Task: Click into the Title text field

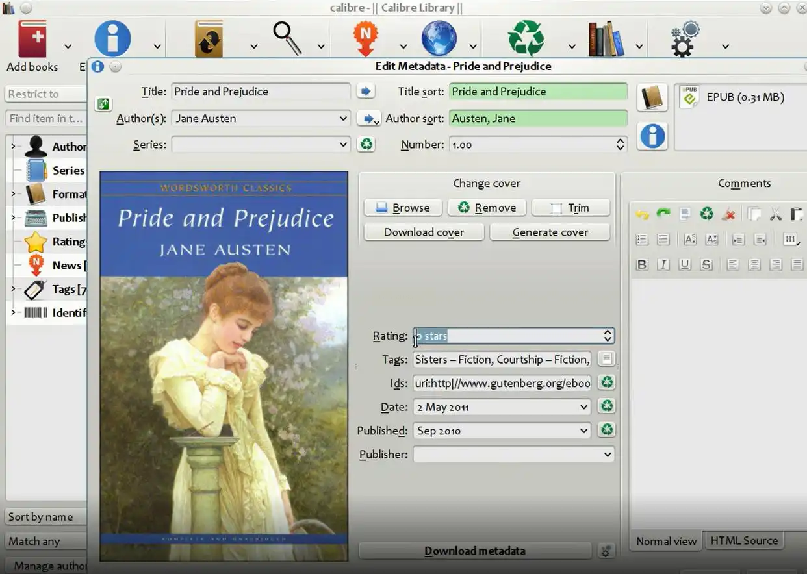Action: 260,92
